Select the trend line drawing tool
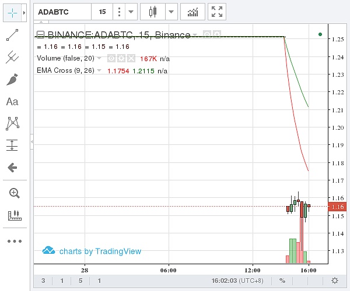The image size is (350, 291). point(12,35)
